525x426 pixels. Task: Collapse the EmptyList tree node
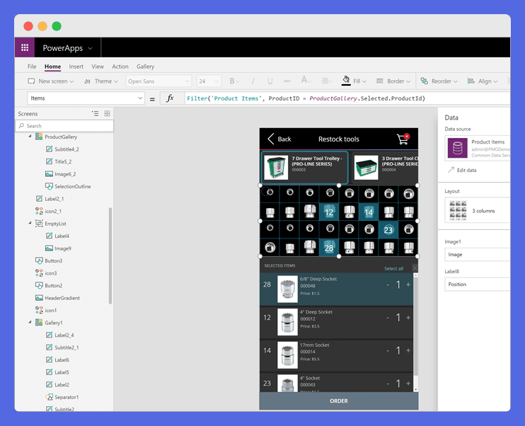click(x=30, y=223)
